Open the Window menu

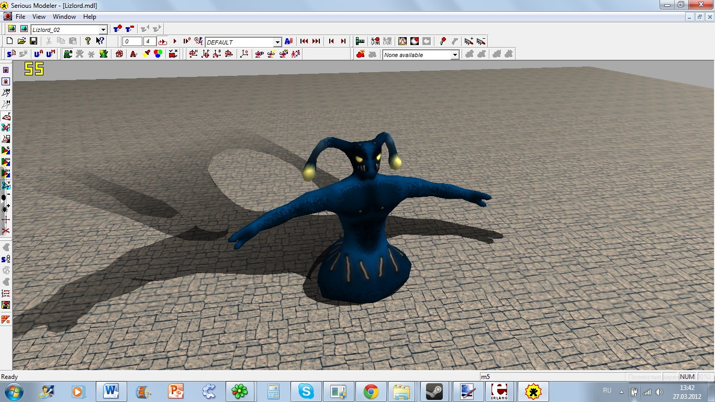coord(64,17)
